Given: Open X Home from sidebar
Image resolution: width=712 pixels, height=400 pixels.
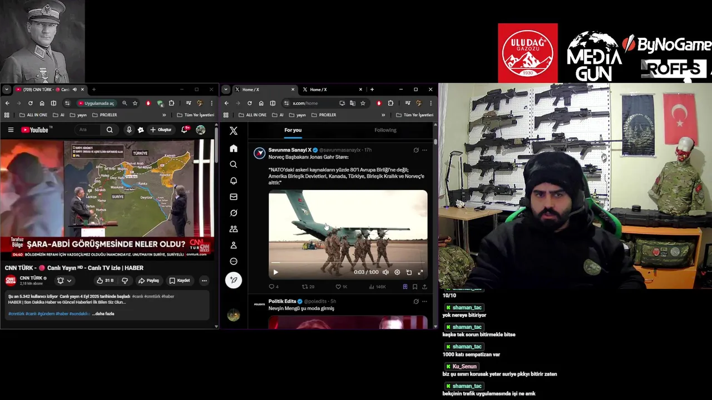Looking at the screenshot, I should [x=234, y=148].
